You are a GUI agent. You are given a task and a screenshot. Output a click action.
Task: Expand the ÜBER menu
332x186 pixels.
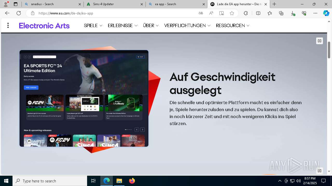(151, 26)
